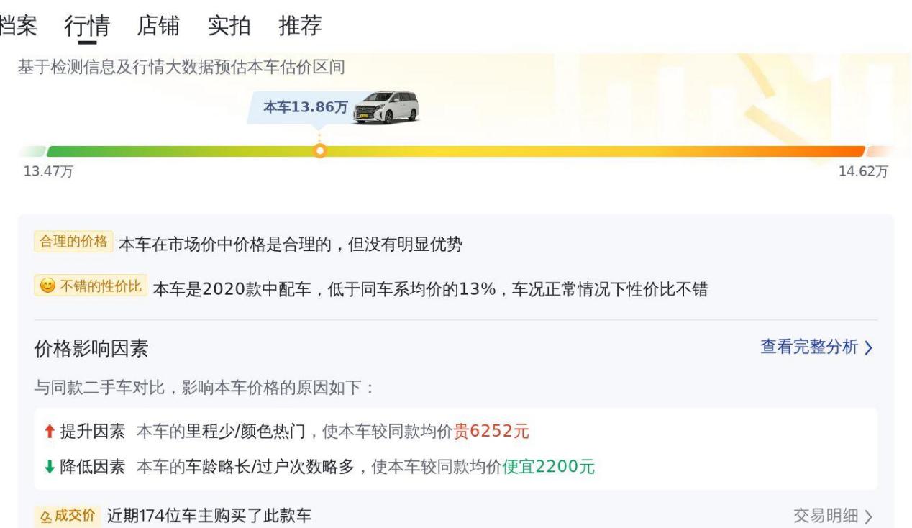The height and width of the screenshot is (528, 912).
Task: Select the 行情 tab
Action: click(x=87, y=26)
